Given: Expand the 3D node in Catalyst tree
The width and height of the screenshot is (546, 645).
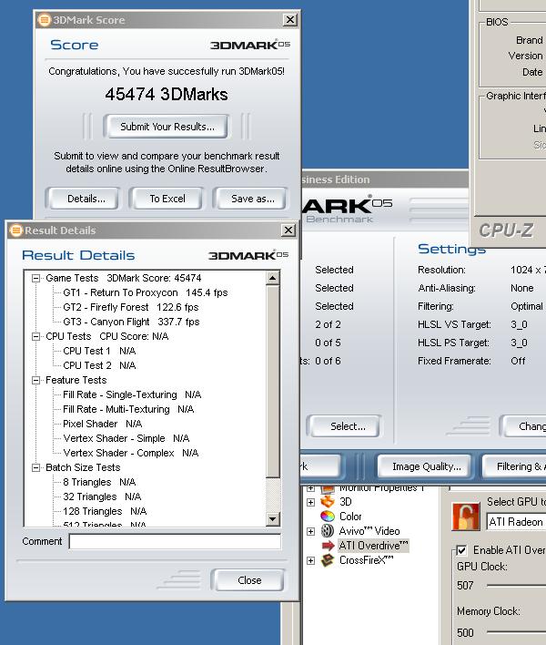Looking at the screenshot, I should 311,502.
